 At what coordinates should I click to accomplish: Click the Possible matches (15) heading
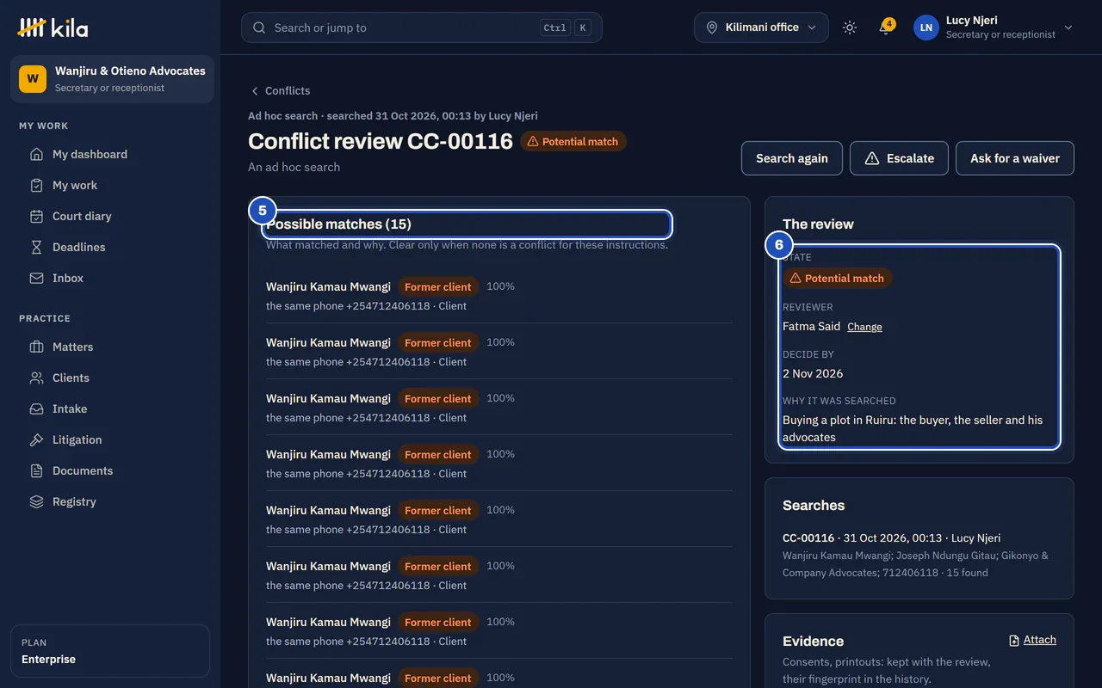(338, 224)
